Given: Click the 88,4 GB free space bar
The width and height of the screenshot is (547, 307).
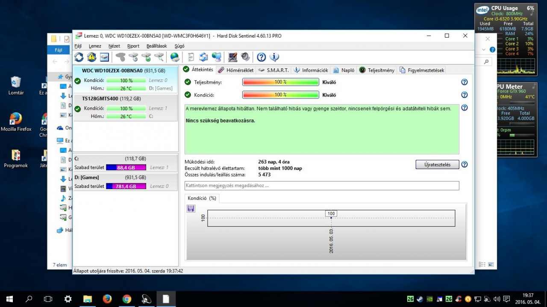Looking at the screenshot, I should click(126, 168).
